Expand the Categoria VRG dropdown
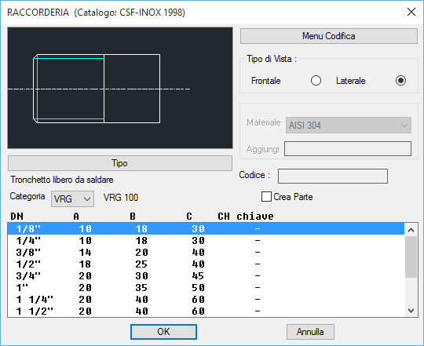Screen dimensions: 424x346 [x=72, y=199]
